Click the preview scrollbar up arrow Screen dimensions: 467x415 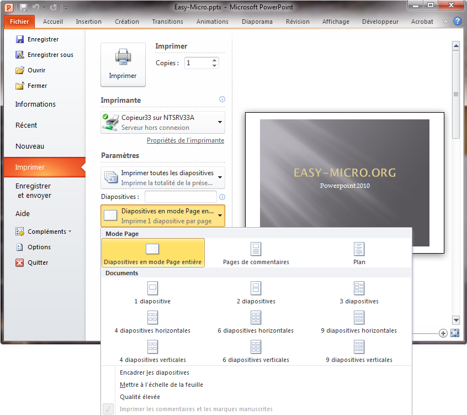(456, 46)
